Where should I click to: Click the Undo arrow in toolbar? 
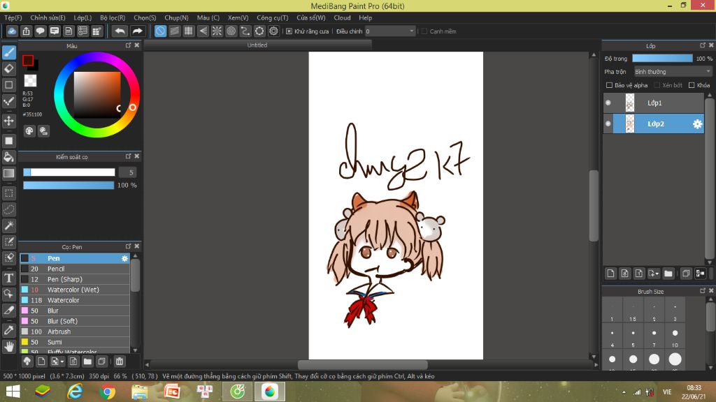pos(120,31)
